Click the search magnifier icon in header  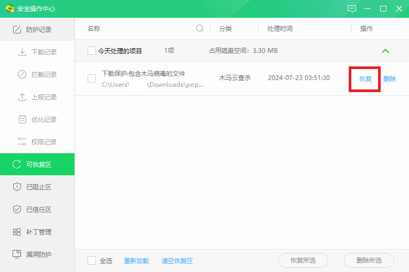[200, 28]
